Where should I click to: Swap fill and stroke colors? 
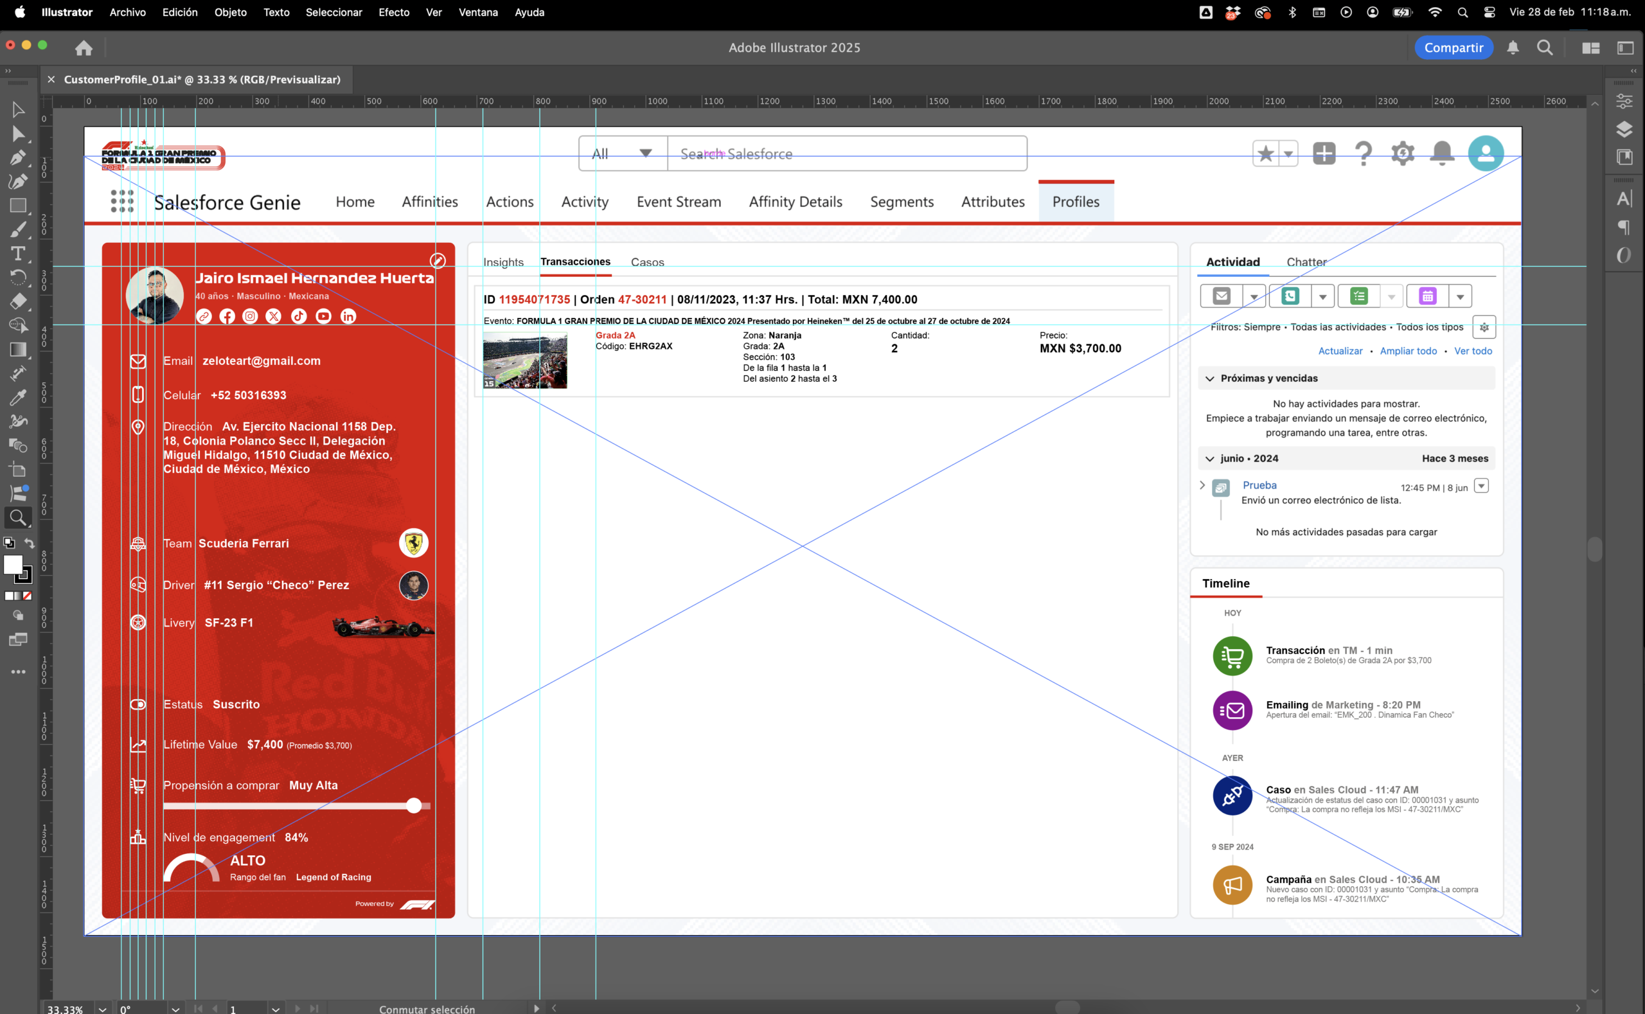pyautogui.click(x=30, y=542)
